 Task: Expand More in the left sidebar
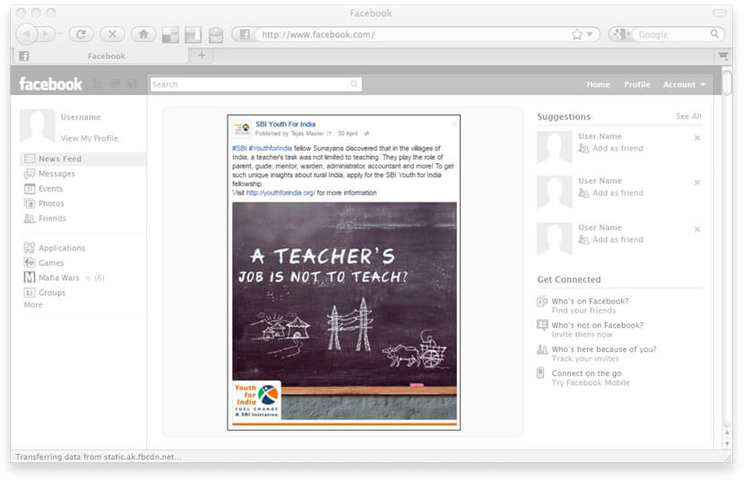tap(33, 304)
